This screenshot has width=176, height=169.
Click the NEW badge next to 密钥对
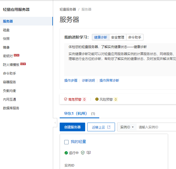point(17,55)
